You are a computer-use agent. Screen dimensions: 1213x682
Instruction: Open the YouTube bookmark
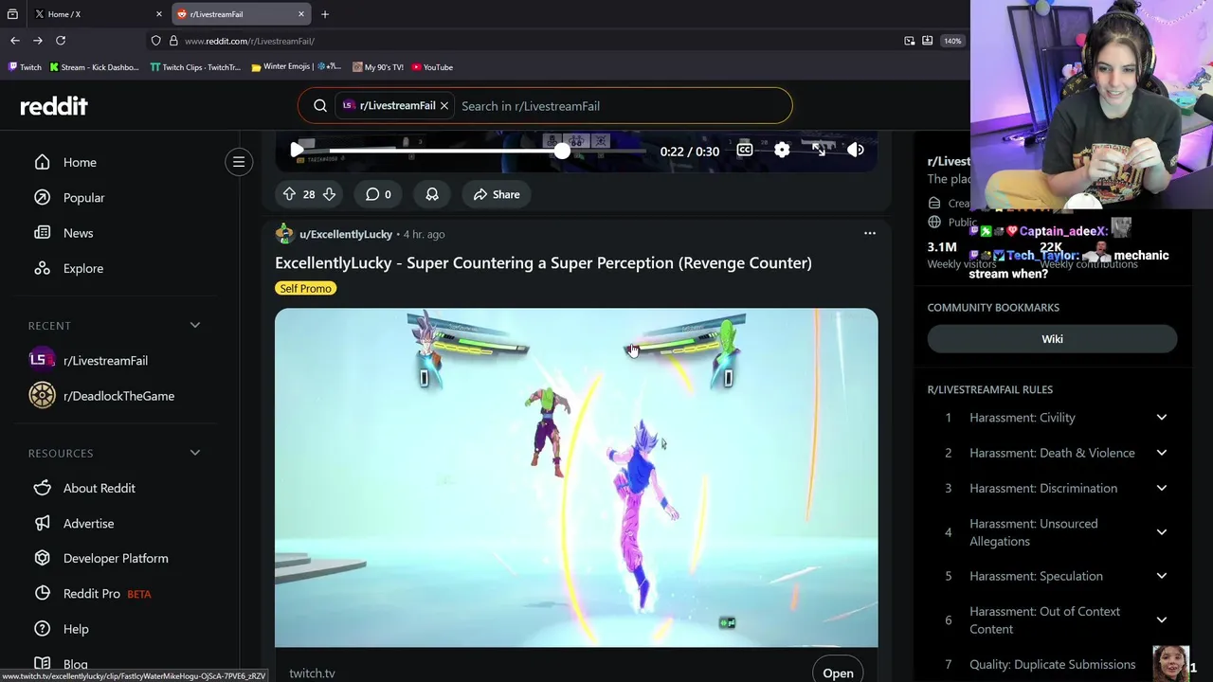click(432, 67)
